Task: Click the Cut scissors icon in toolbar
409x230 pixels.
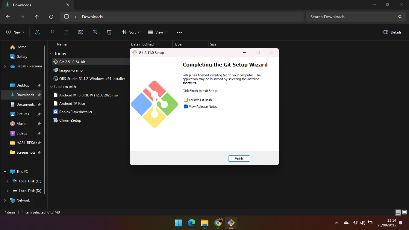Action: click(x=37, y=32)
